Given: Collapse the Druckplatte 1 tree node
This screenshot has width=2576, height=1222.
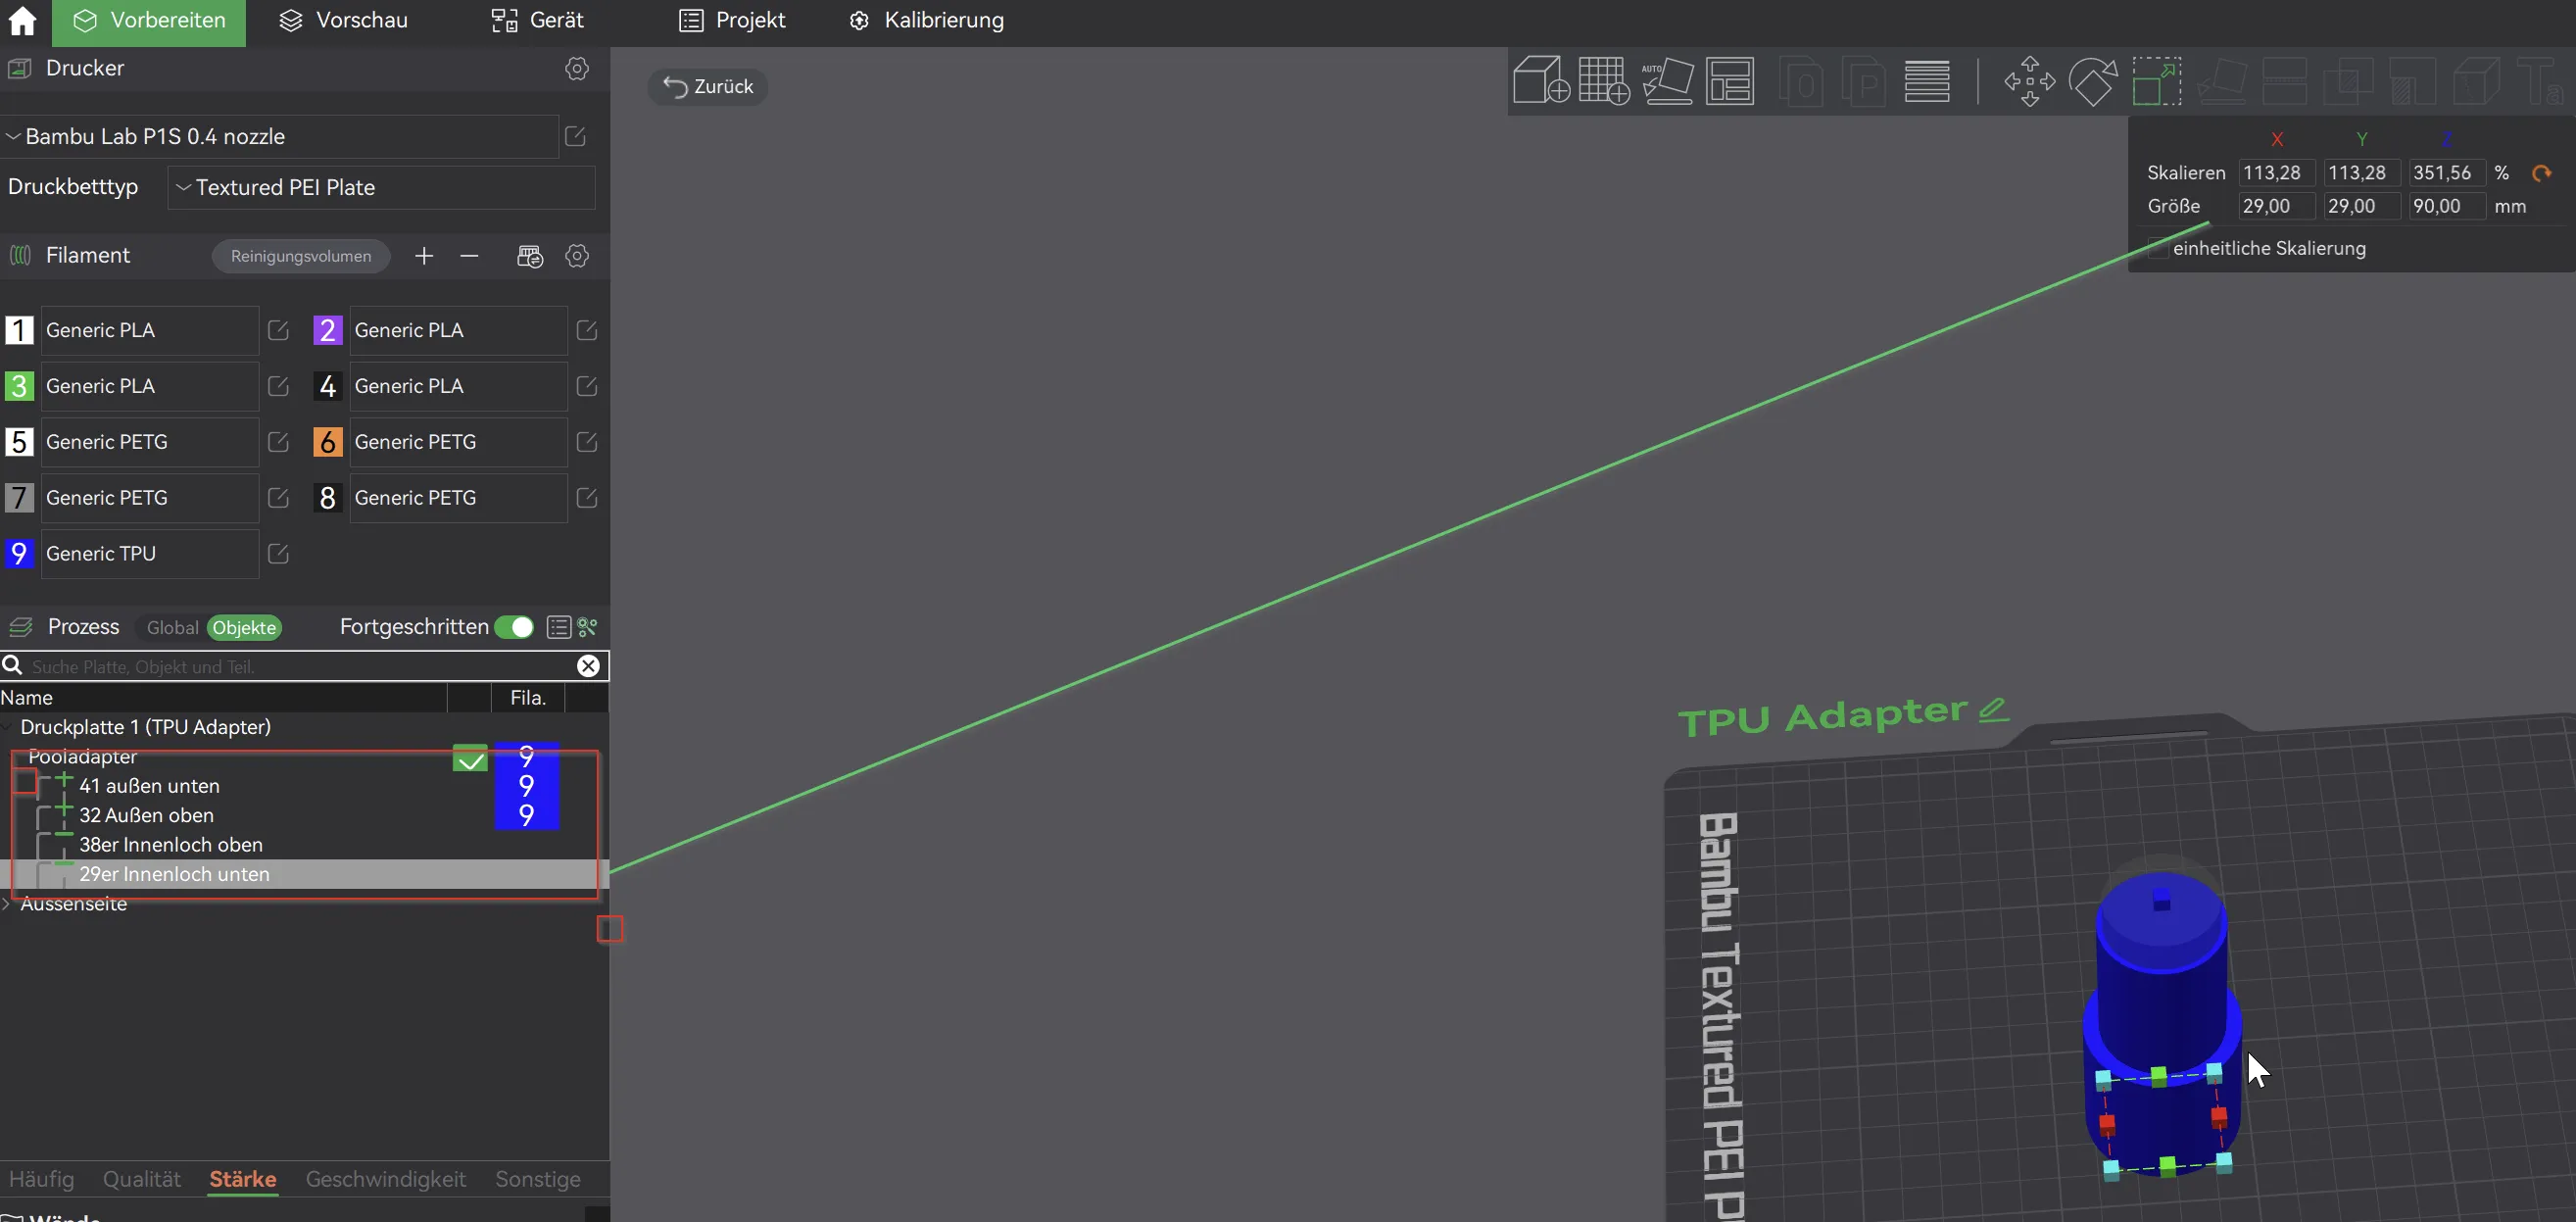Looking at the screenshot, I should click(7, 727).
